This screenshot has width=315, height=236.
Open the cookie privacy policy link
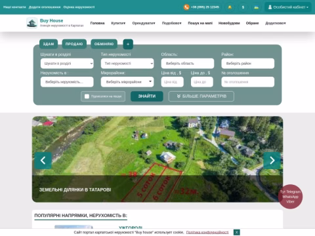pyautogui.click(x=207, y=232)
